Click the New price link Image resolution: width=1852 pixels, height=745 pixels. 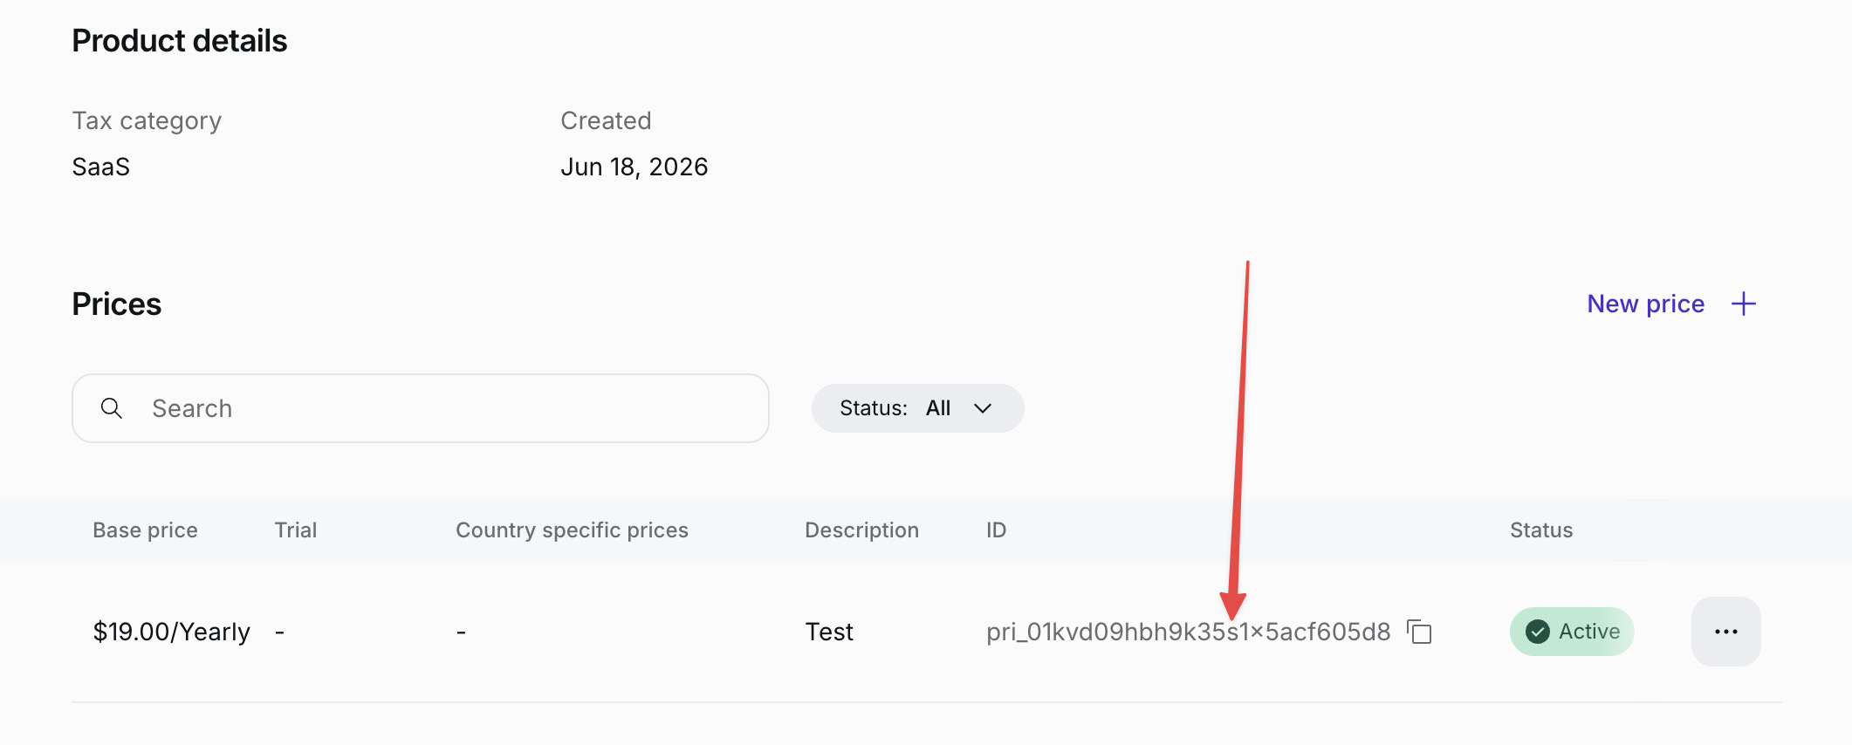tap(1645, 304)
